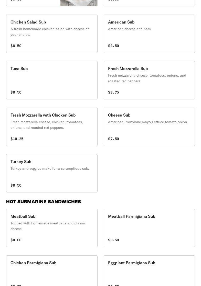The height and width of the screenshot is (286, 201).
Task: Choose the Eggplant Parmigiana Sub title
Action: point(132,263)
